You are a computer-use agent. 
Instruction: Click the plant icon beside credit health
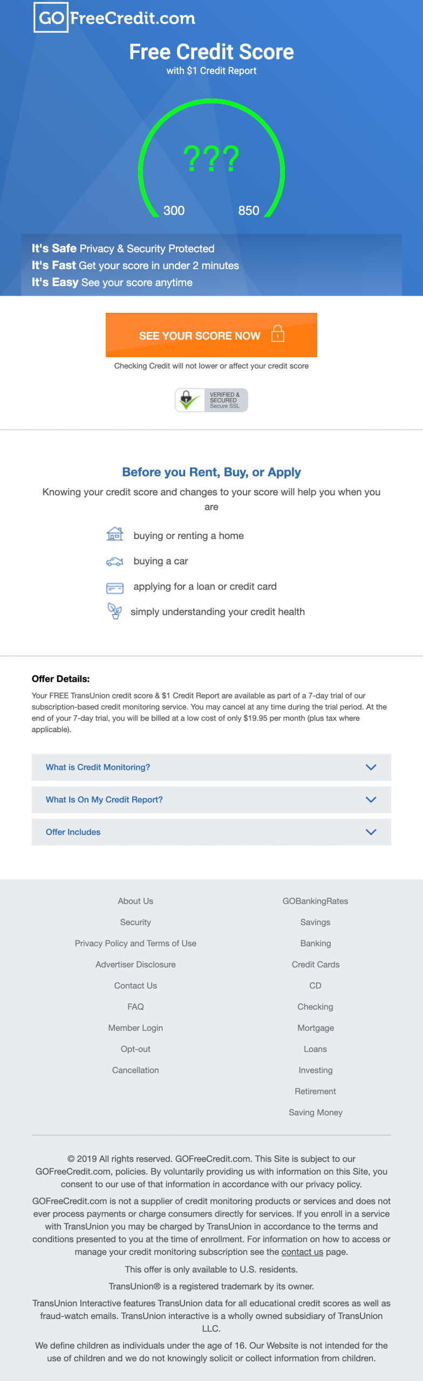115,611
